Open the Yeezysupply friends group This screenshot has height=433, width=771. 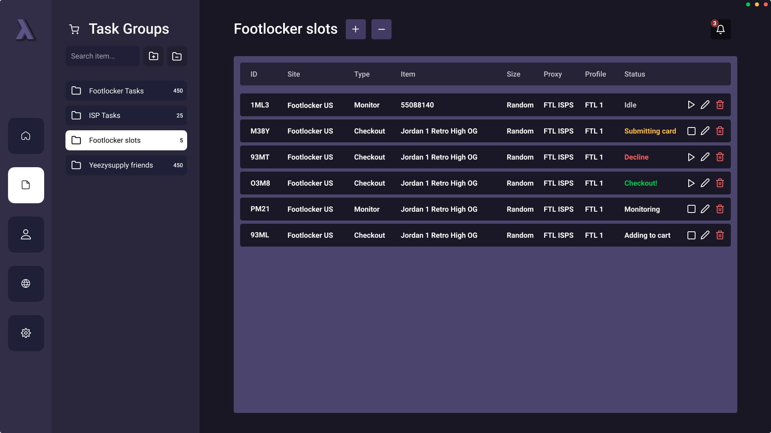pyautogui.click(x=126, y=165)
